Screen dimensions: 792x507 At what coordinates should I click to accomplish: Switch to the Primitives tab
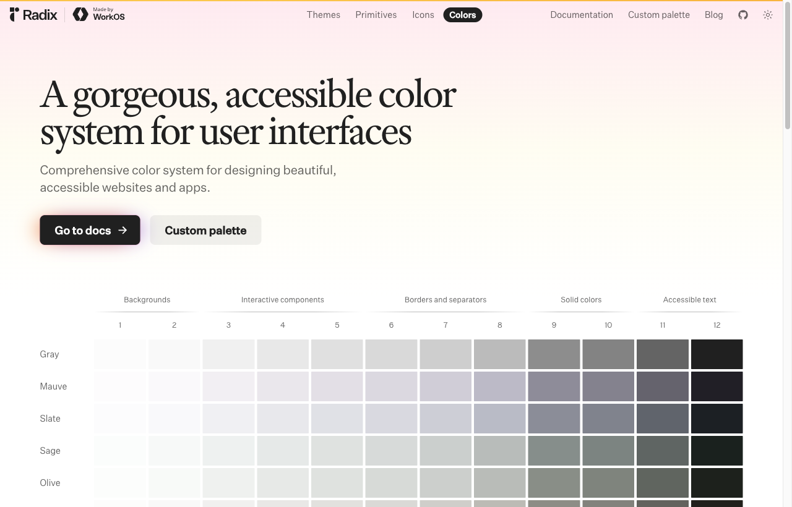click(376, 15)
